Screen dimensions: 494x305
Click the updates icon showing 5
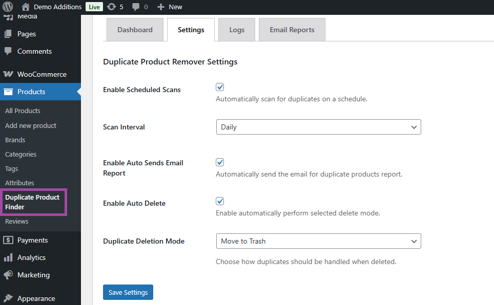(x=112, y=7)
